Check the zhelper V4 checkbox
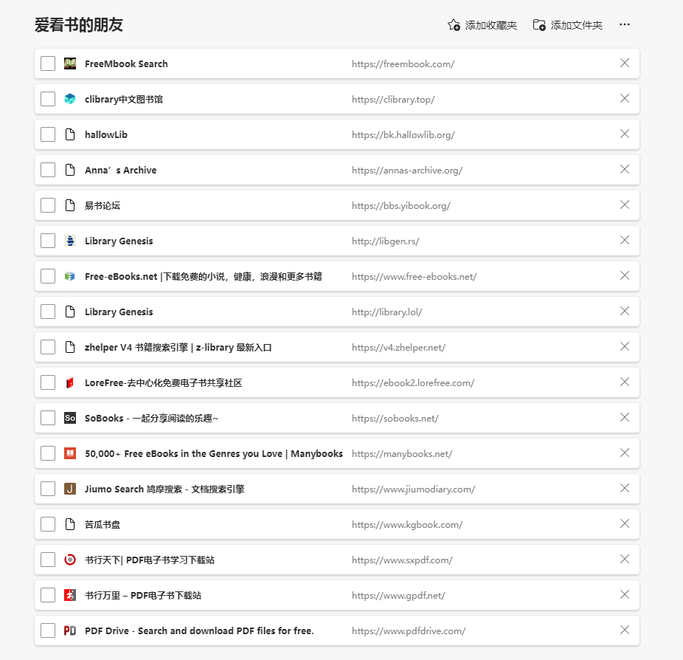683x660 pixels. pyautogui.click(x=48, y=346)
